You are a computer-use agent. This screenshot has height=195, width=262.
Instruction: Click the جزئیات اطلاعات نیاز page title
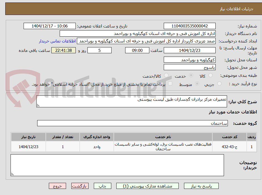click(x=236, y=9)
